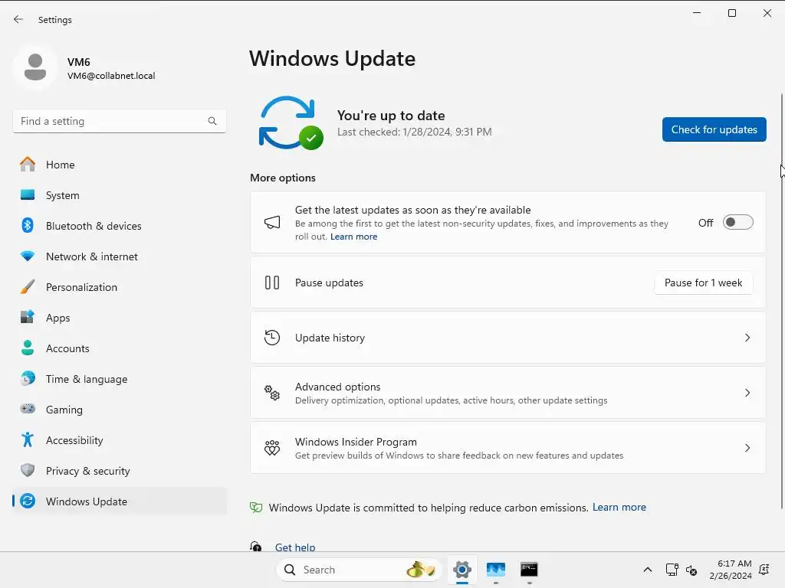
Task: Click the Accounts person icon in sidebar
Action: click(28, 348)
